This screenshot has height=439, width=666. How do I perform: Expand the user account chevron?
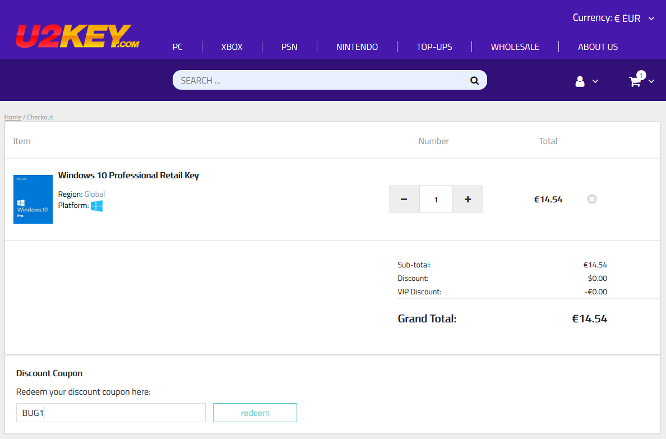[595, 81]
